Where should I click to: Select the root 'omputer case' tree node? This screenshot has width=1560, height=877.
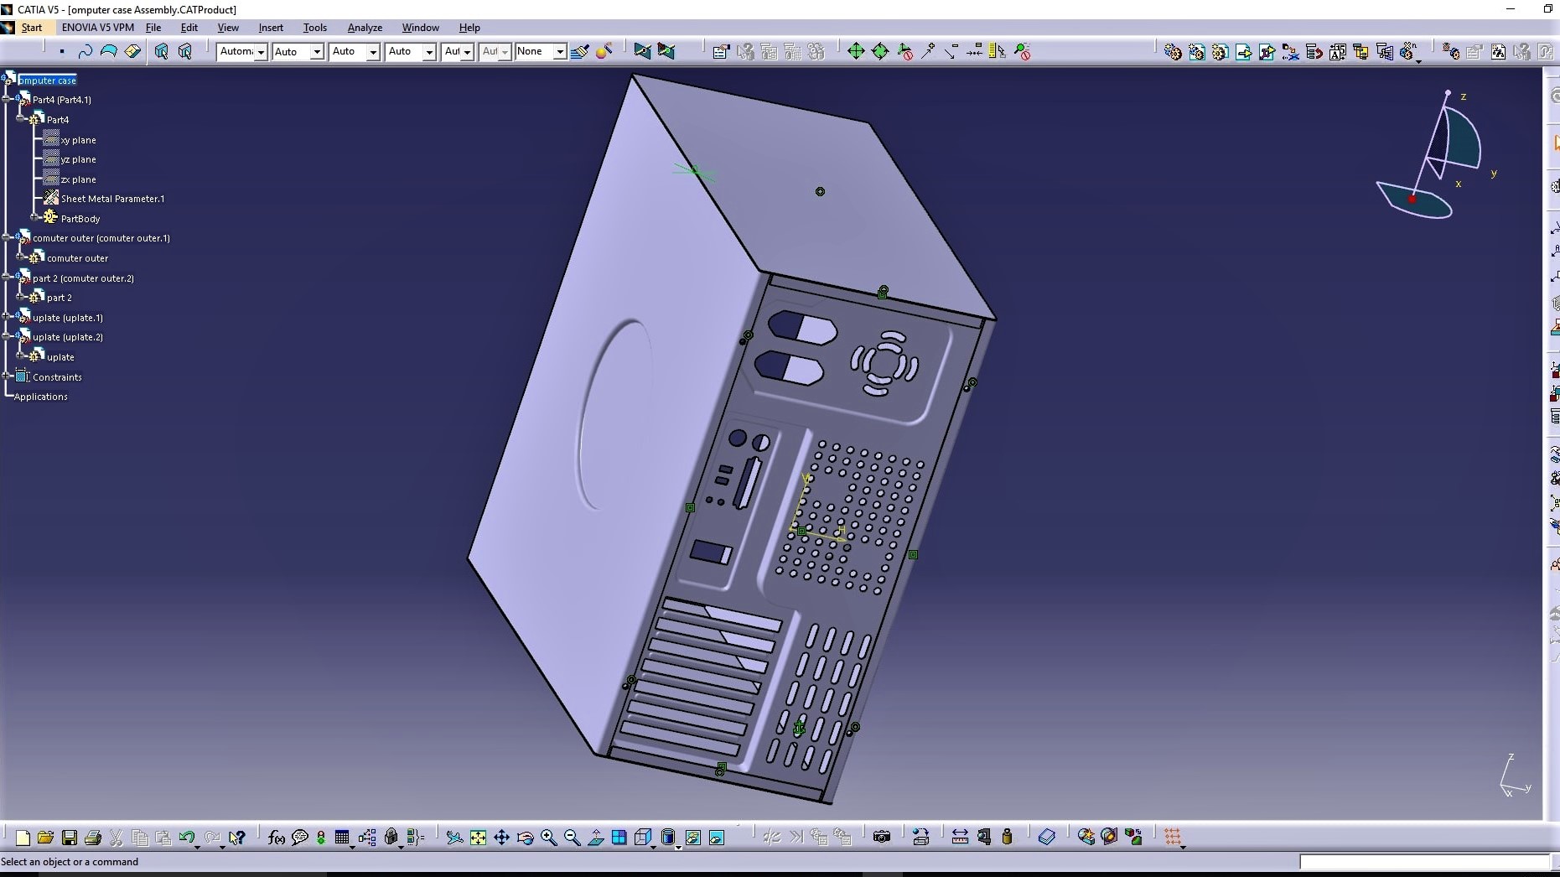coord(47,80)
